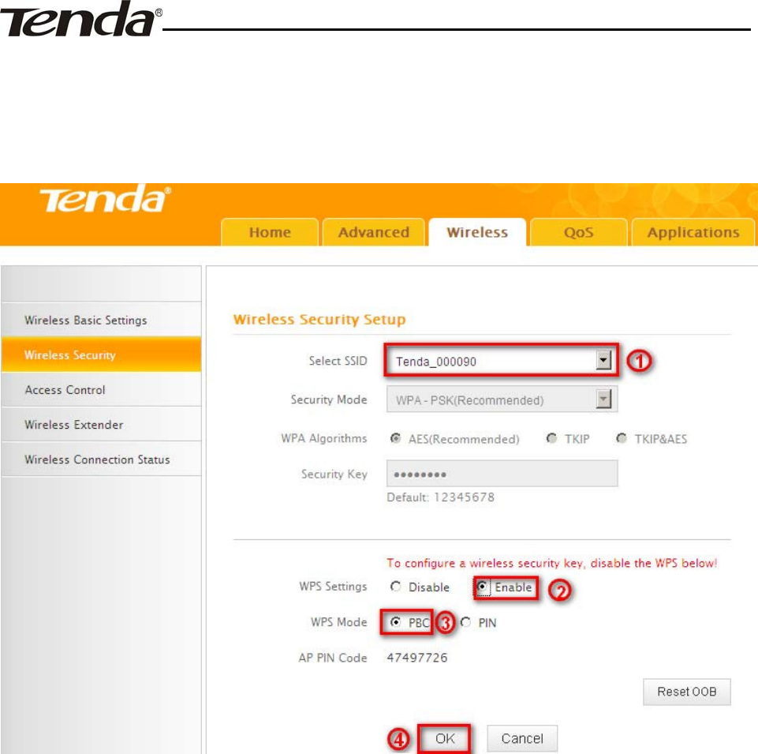Select TKIP WPA algorithm
758x754 pixels.
coord(551,438)
